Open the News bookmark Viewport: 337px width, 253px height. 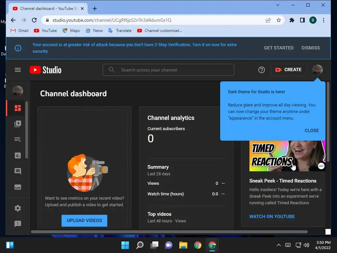pos(94,31)
